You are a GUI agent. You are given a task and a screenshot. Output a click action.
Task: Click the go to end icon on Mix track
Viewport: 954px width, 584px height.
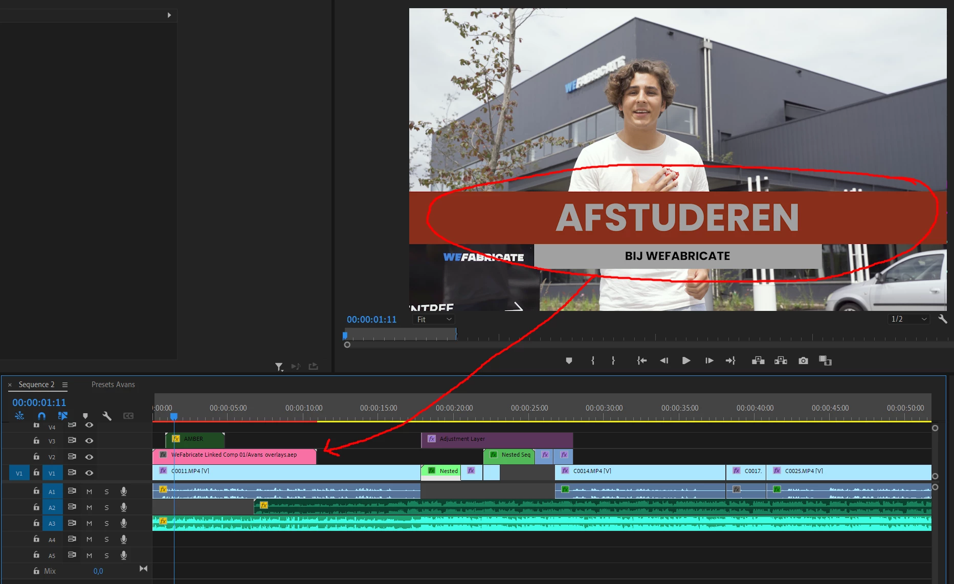(143, 569)
